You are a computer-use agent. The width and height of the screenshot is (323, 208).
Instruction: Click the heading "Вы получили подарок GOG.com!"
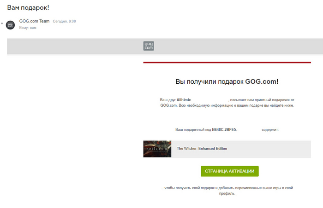(x=227, y=81)
